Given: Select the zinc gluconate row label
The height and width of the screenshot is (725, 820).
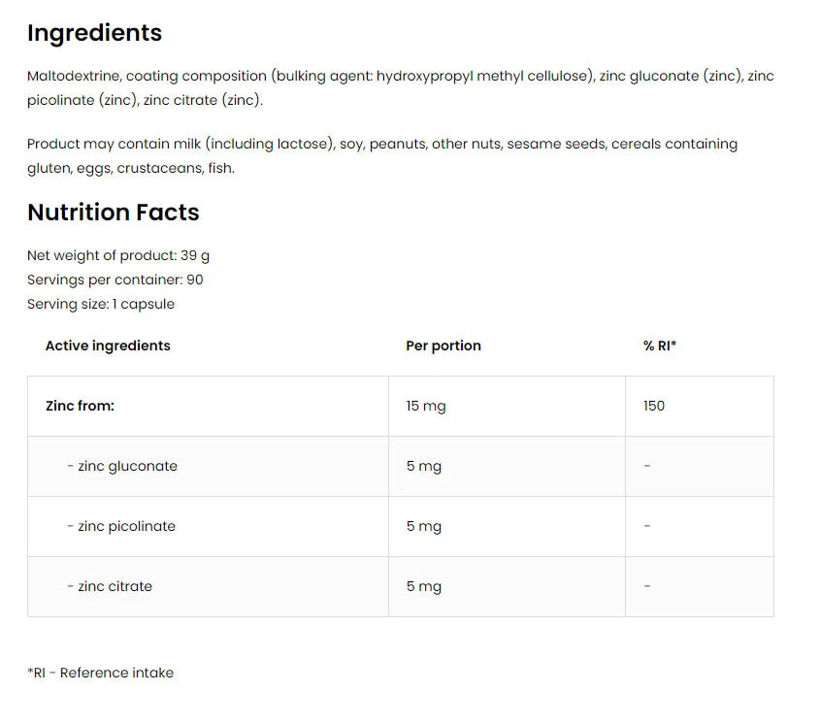Looking at the screenshot, I should tap(122, 466).
